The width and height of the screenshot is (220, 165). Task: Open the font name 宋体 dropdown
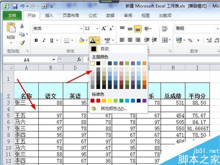click(81, 29)
